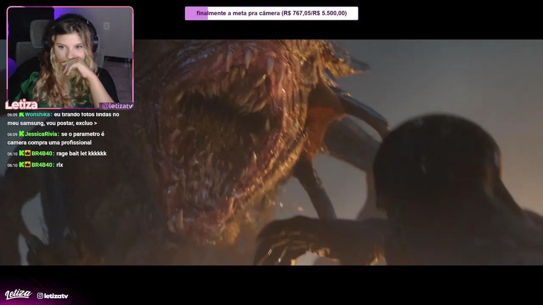Click the main creature video area

click(x=271, y=152)
